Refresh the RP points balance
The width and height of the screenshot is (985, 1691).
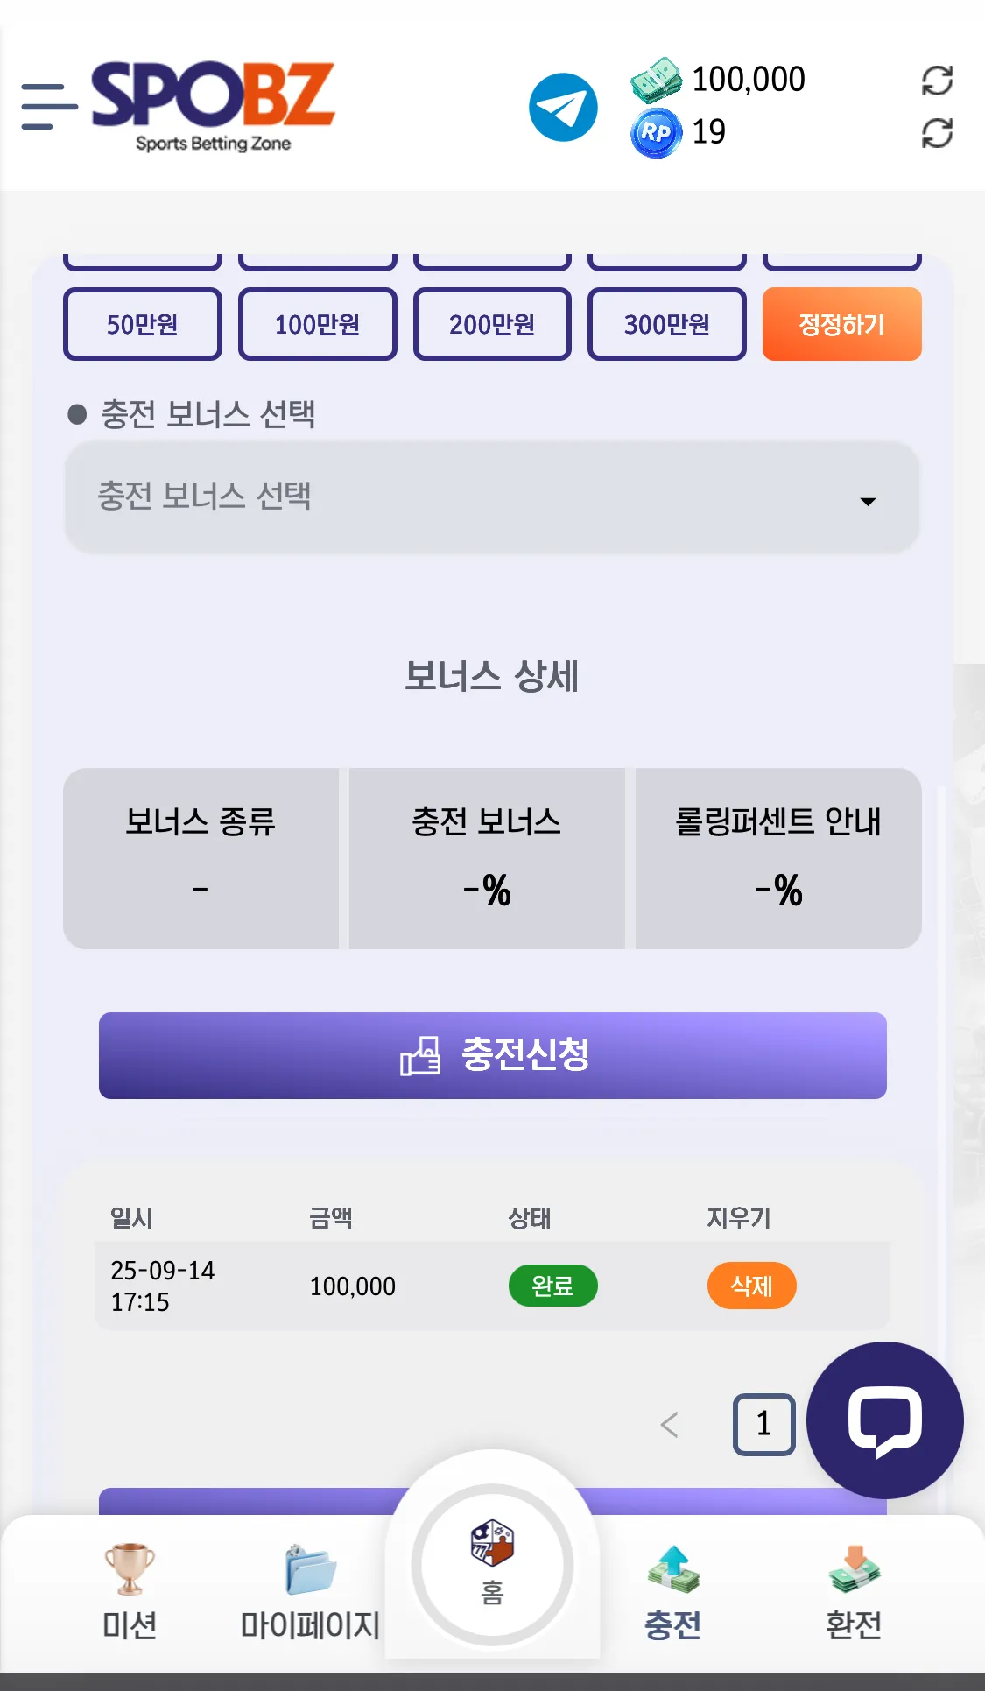937,133
